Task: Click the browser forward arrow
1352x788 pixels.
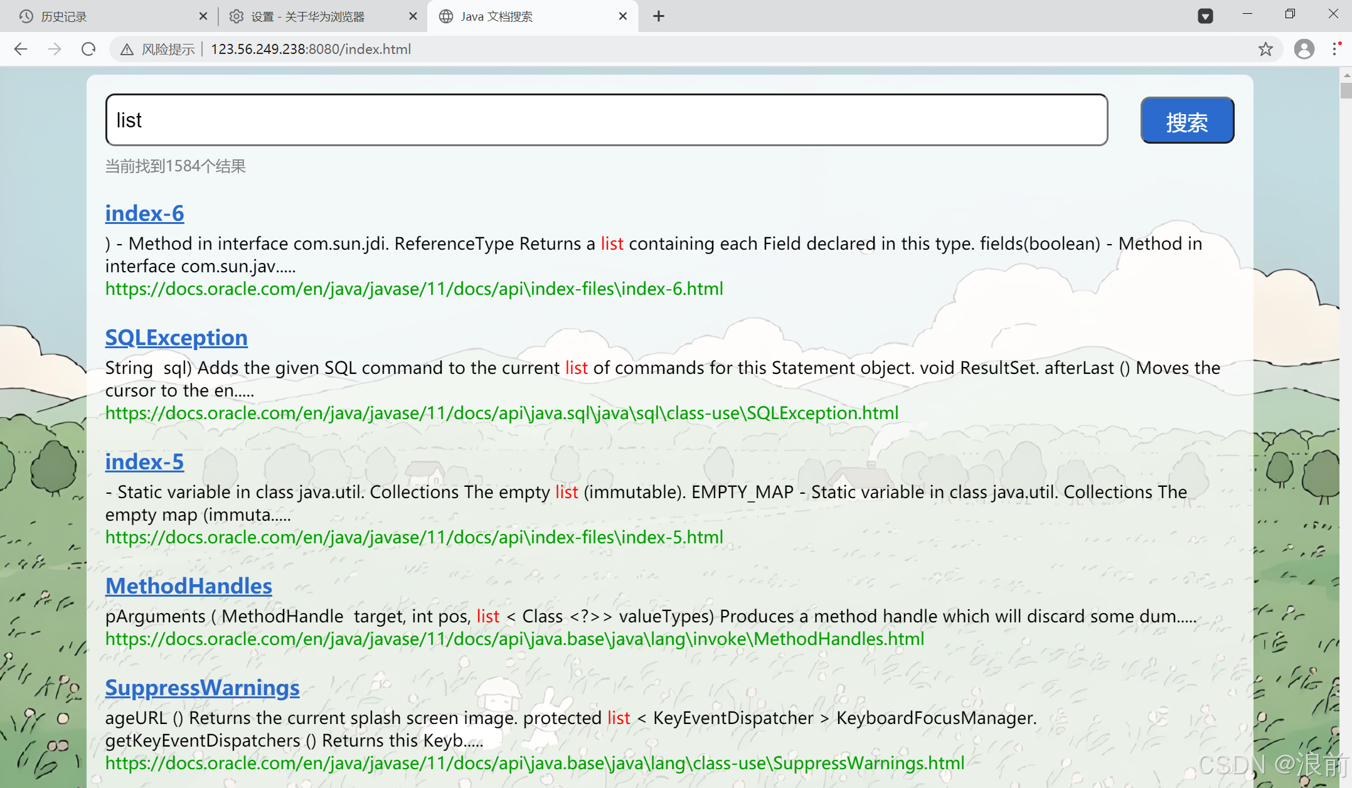Action: point(55,49)
